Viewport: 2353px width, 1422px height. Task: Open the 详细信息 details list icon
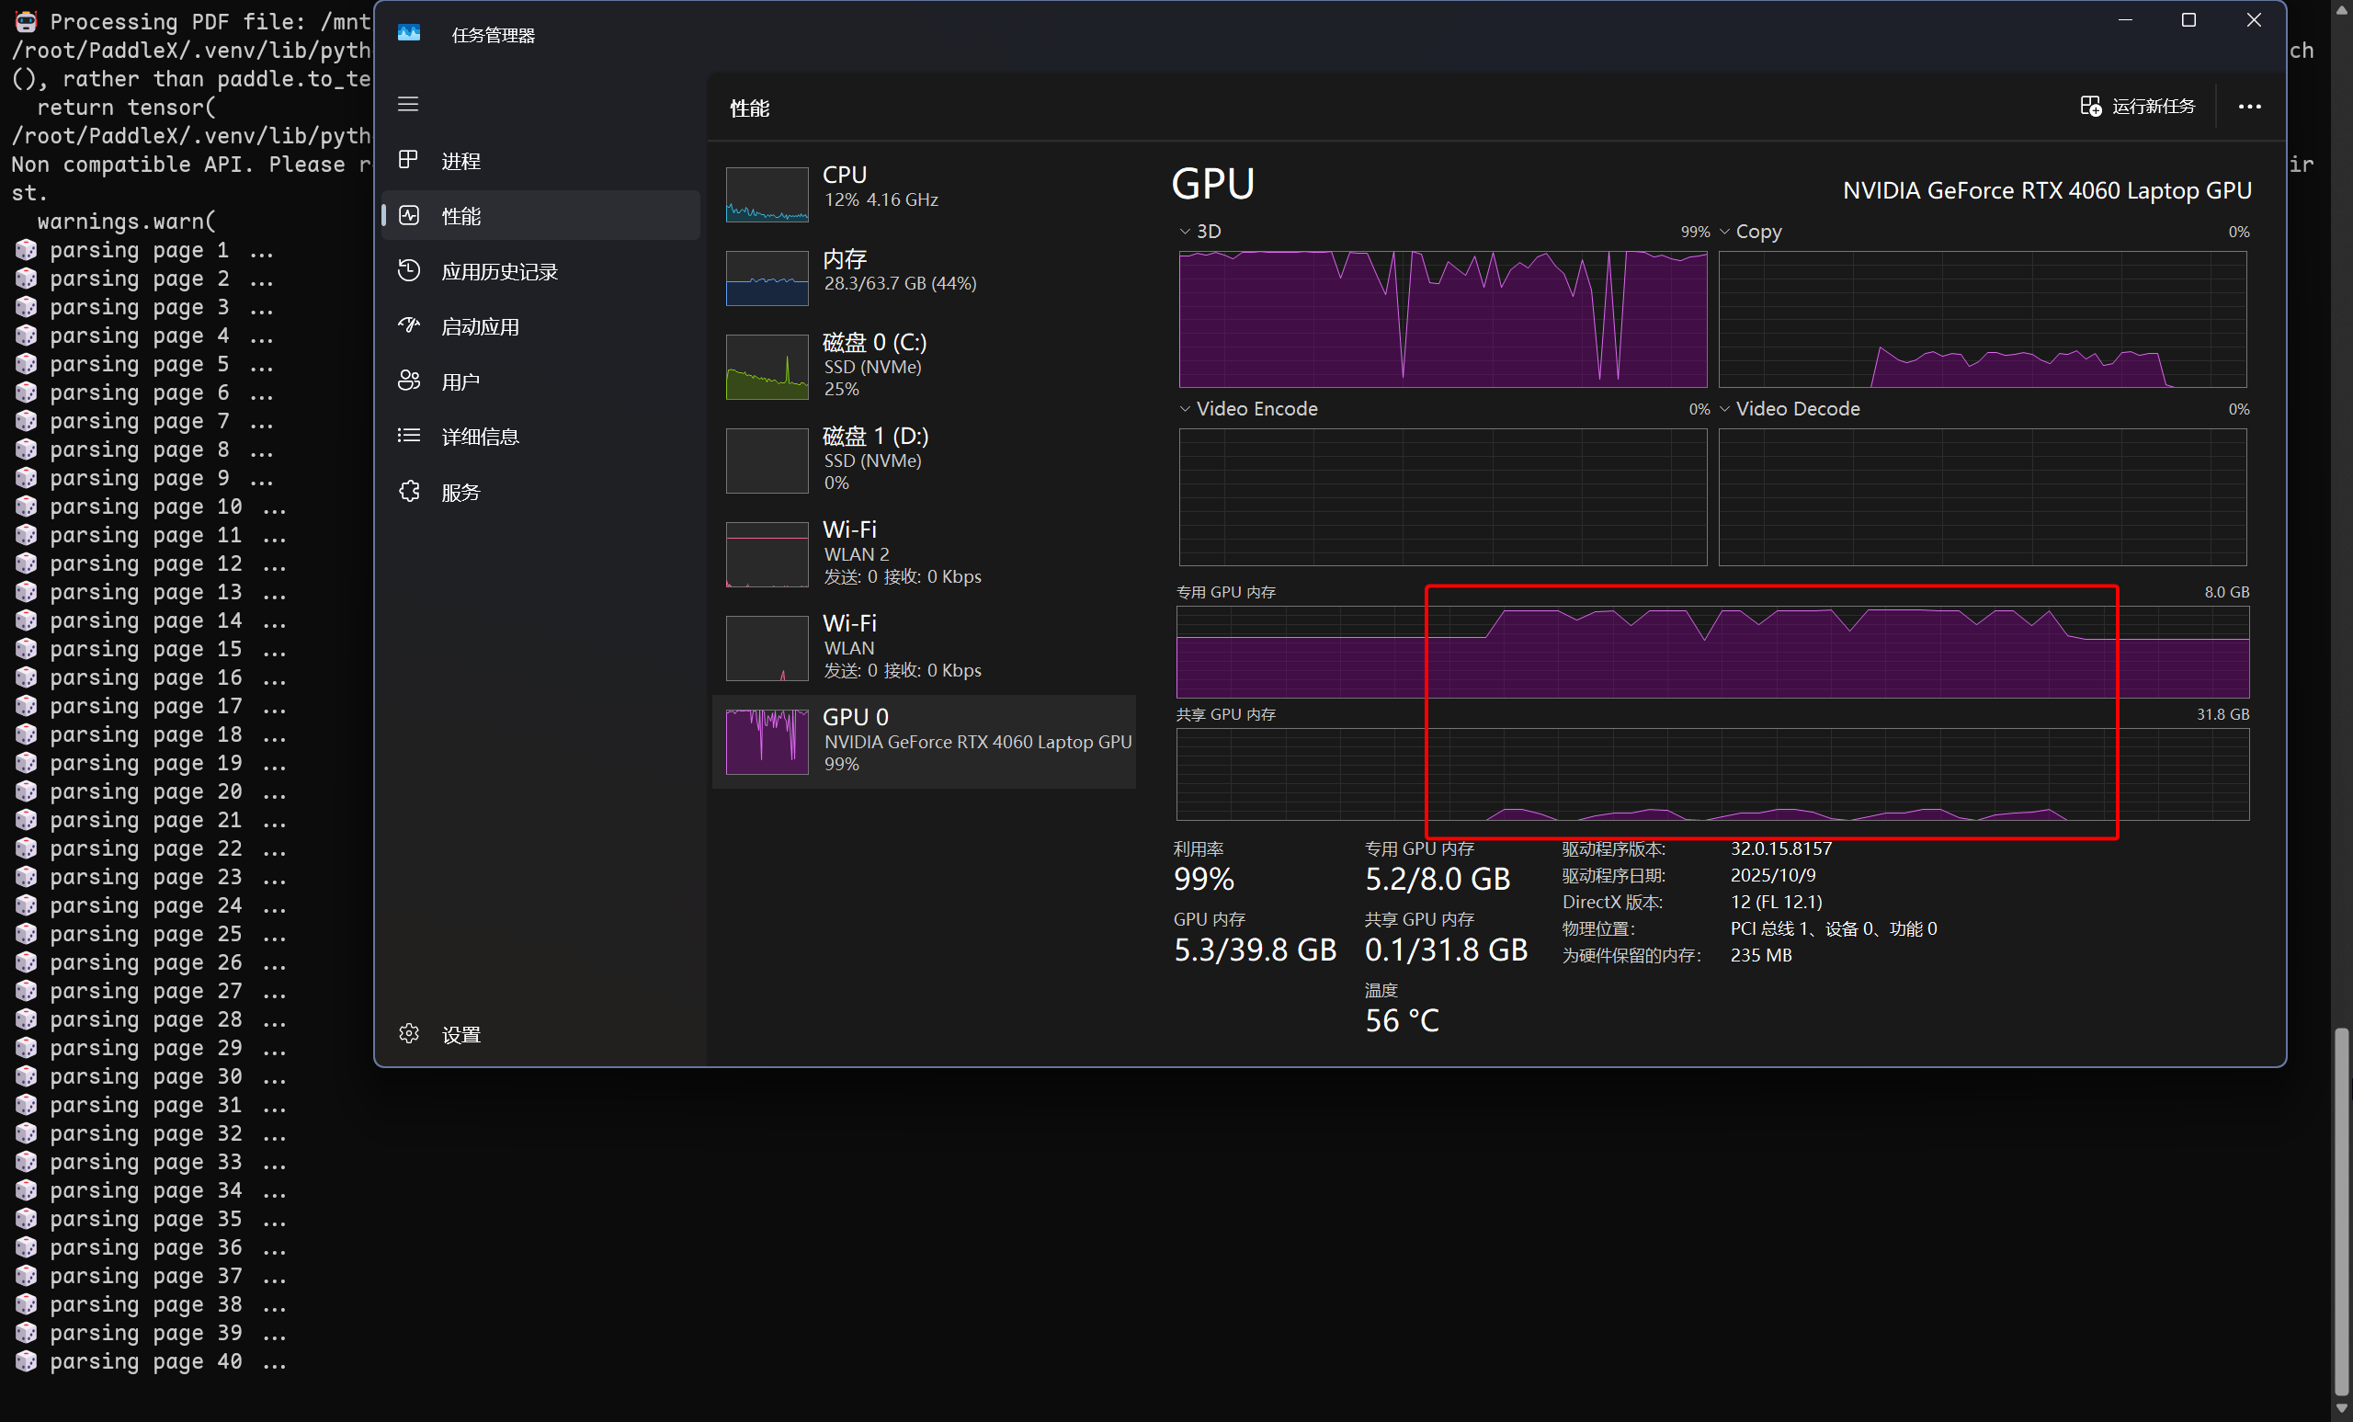[x=409, y=437]
